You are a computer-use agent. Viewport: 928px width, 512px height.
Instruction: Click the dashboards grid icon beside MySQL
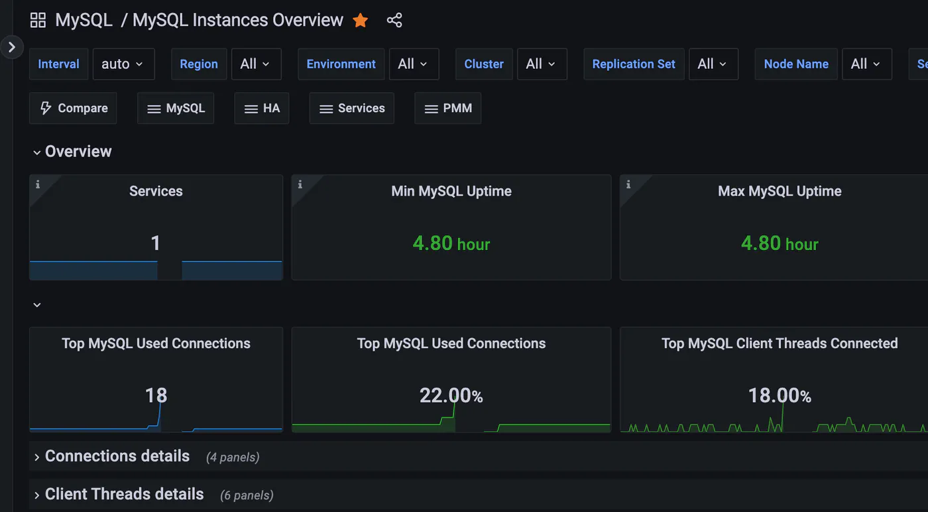tap(38, 20)
